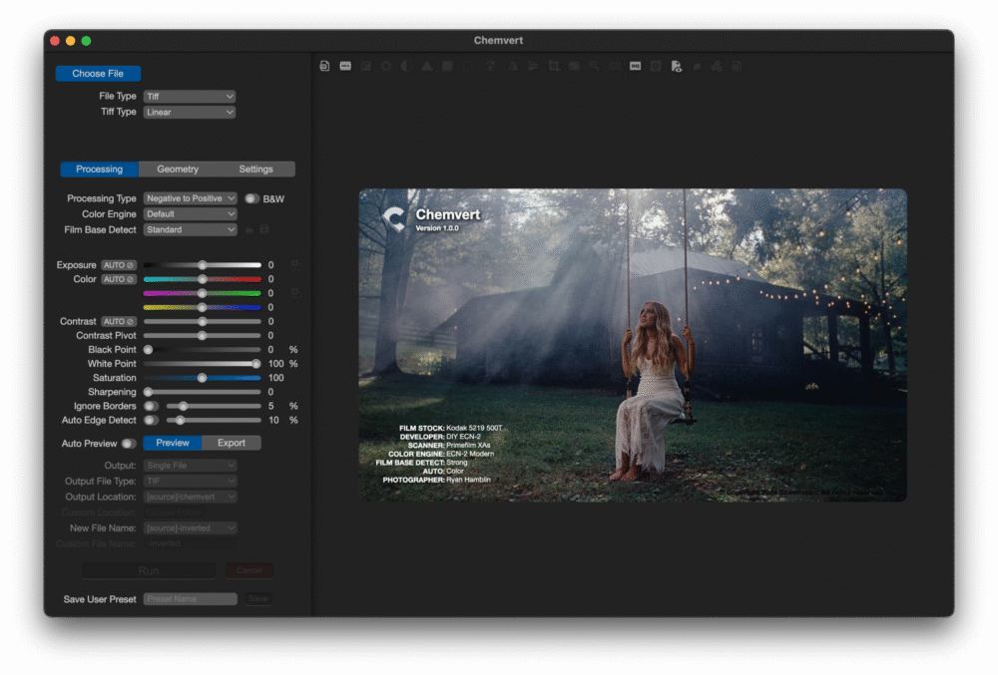998x675 pixels.
Task: Toggle the Contrast AUTO button
Action: (x=119, y=322)
